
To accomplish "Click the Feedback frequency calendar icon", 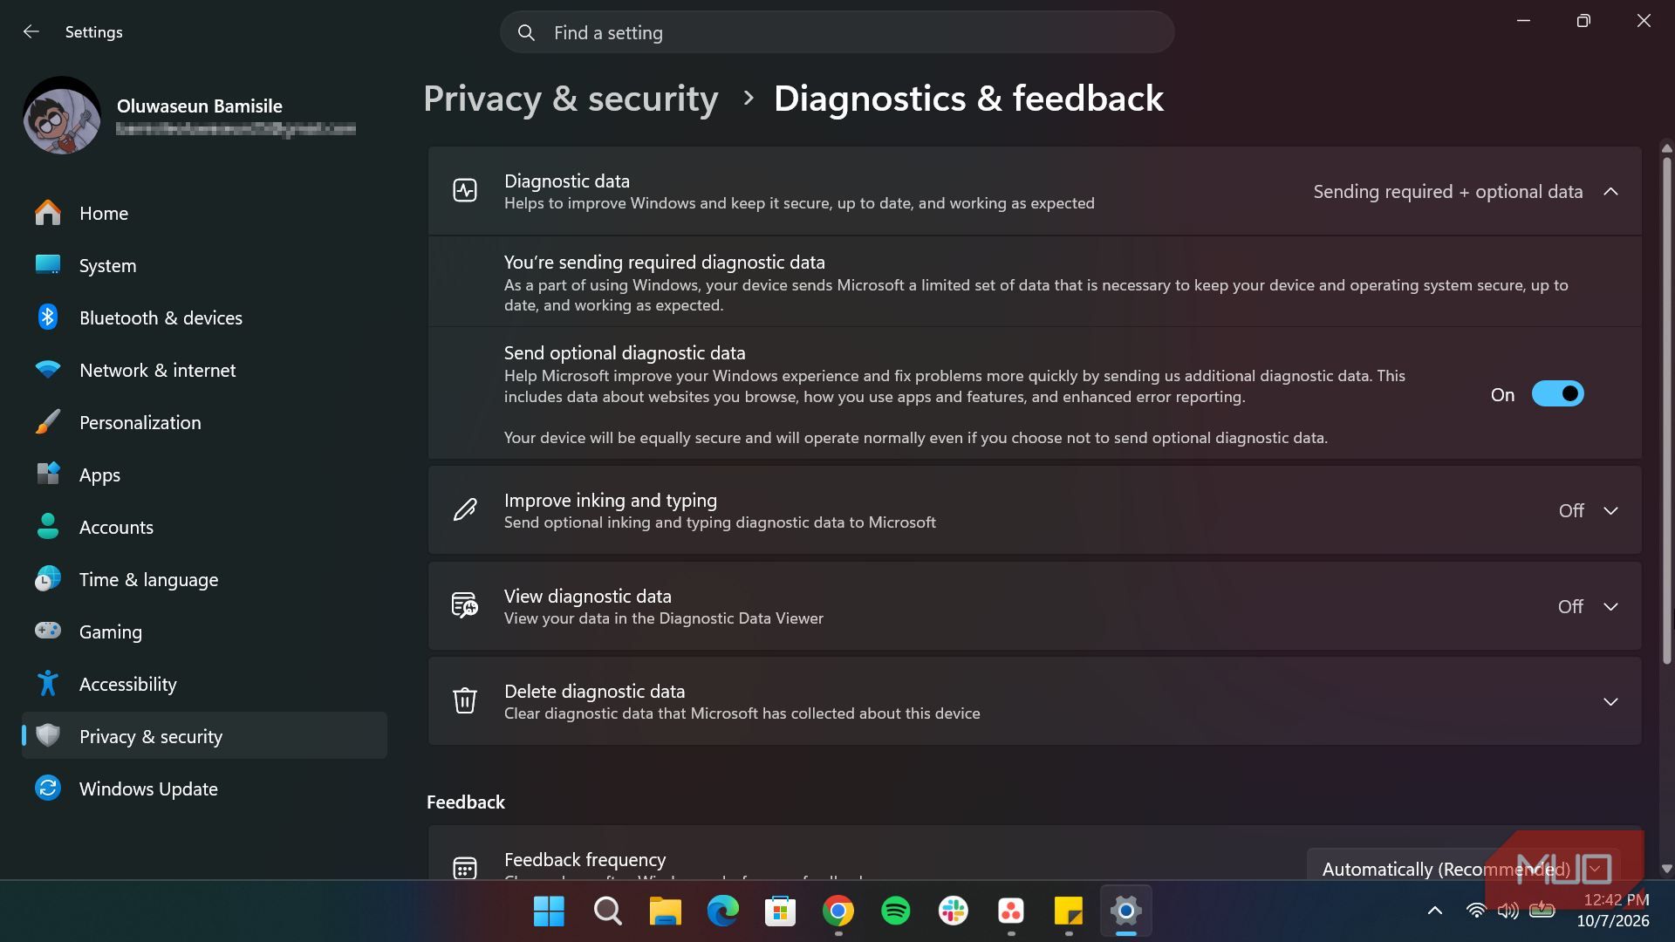I will (465, 868).
